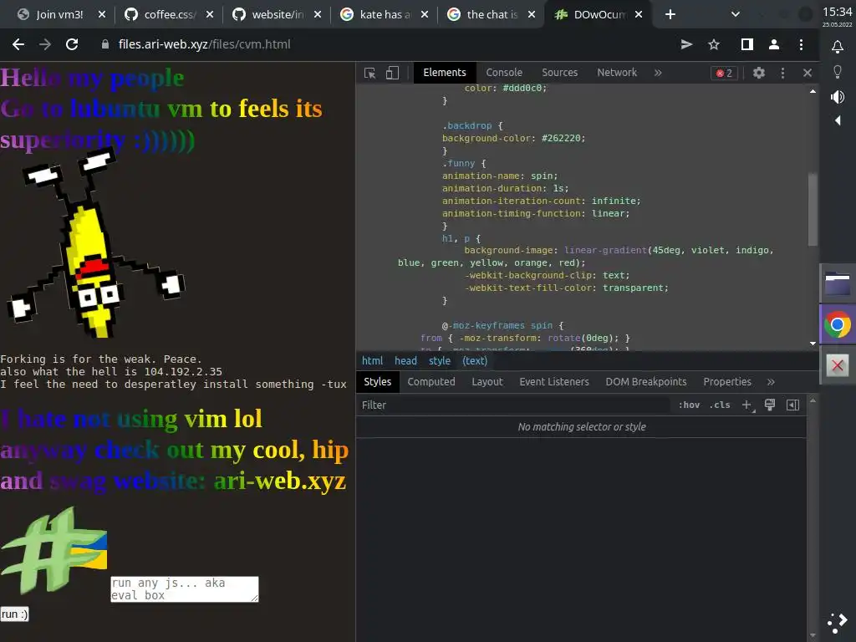Click the address bar URL

click(205, 45)
